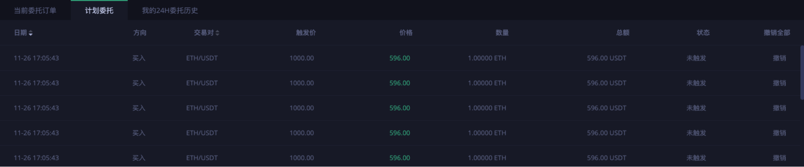Image resolution: width=804 pixels, height=167 pixels.
Task: Open the 我的24H委托历史 tab
Action: tap(170, 10)
